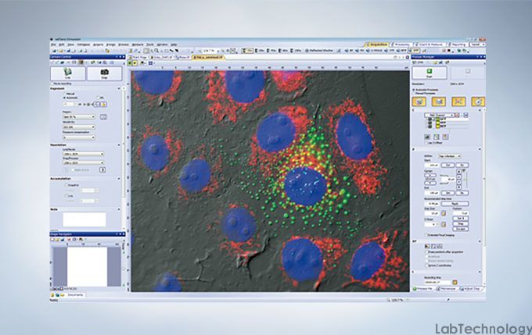Image resolution: width=532 pixels, height=335 pixels.
Task: Switch to Adjust Display tab at bottom right
Action: [x=470, y=289]
